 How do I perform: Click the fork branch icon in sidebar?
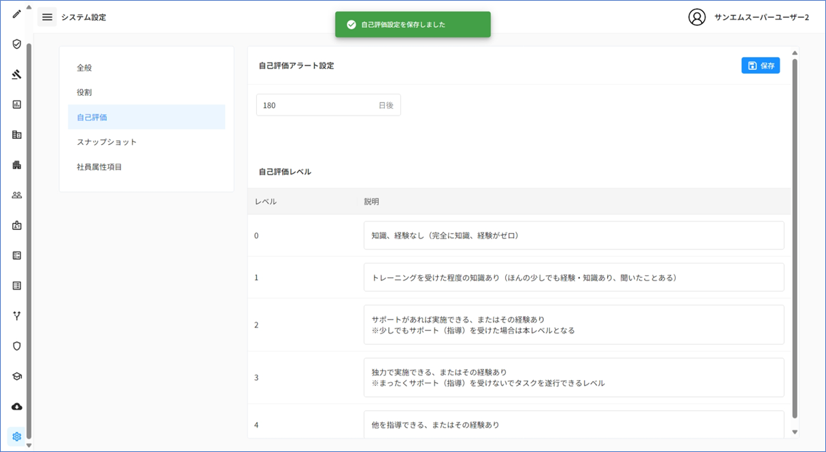(17, 315)
